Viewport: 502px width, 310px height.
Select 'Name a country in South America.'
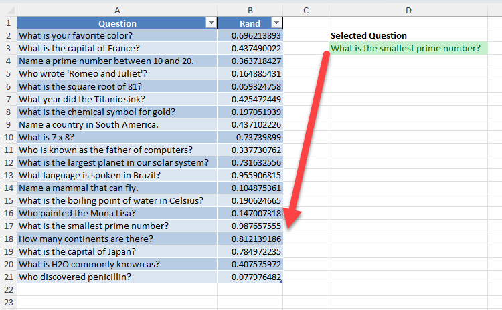[x=117, y=124]
